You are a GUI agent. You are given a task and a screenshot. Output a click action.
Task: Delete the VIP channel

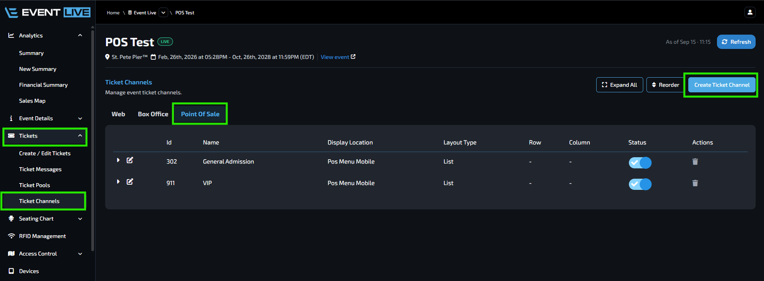[695, 183]
